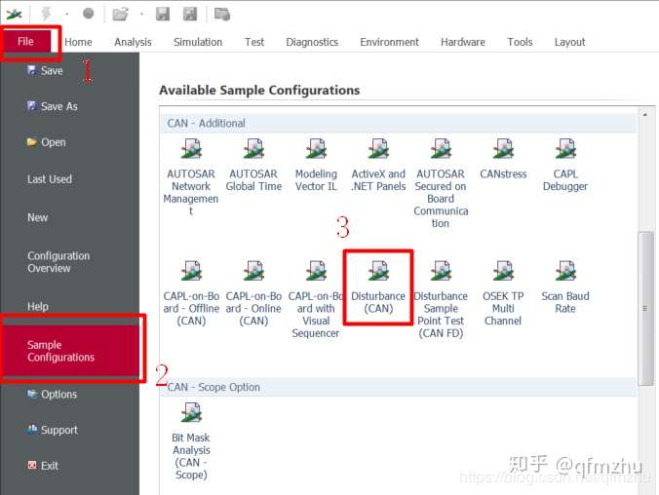Screen dimensions: 659x495
Task: Switch to the File tab
Action: [25, 41]
